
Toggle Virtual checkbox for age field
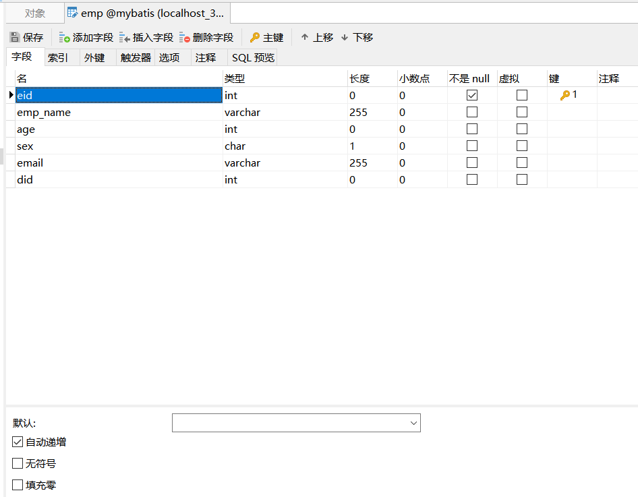coord(522,129)
